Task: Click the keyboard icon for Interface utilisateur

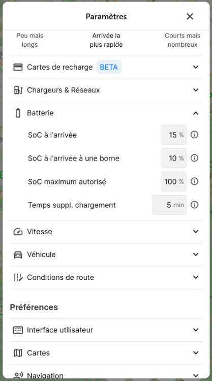Action: point(18,330)
